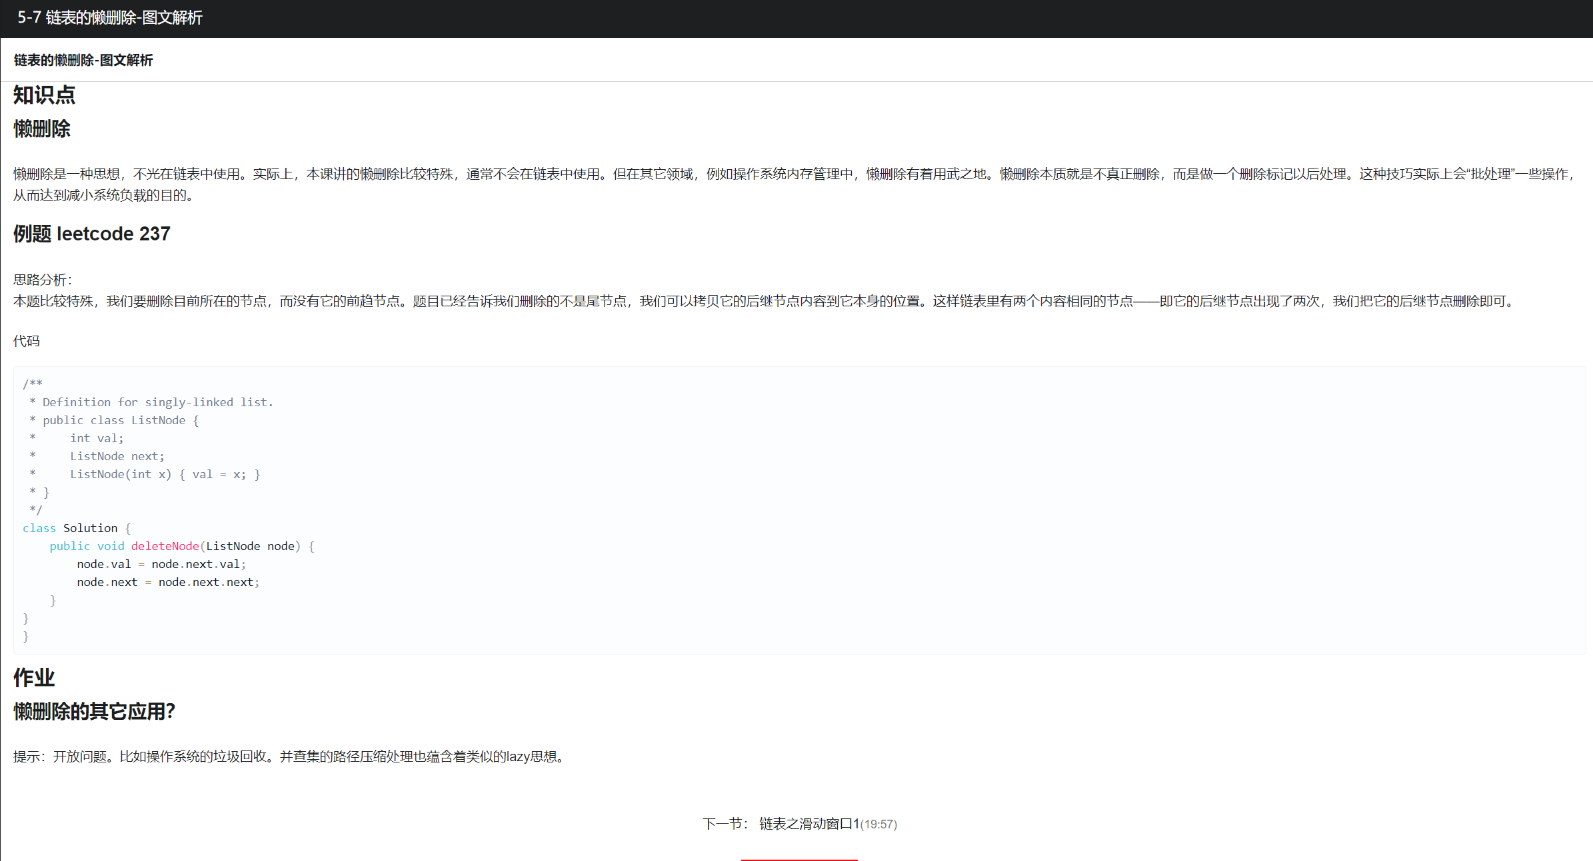Click the 代码 label above code block
1593x861 pixels.
click(27, 341)
